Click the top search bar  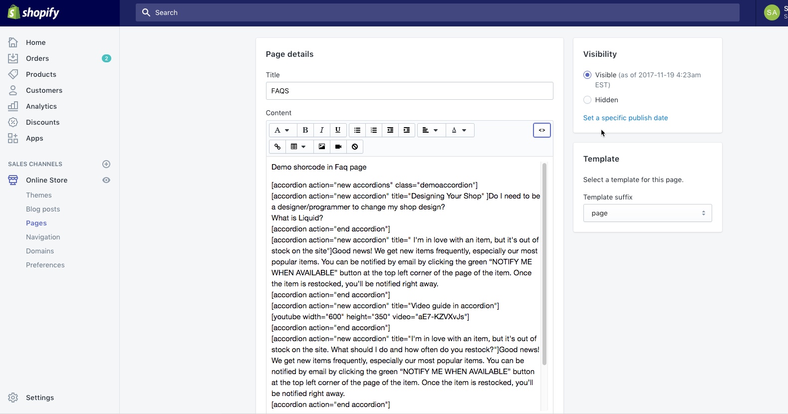click(x=437, y=12)
